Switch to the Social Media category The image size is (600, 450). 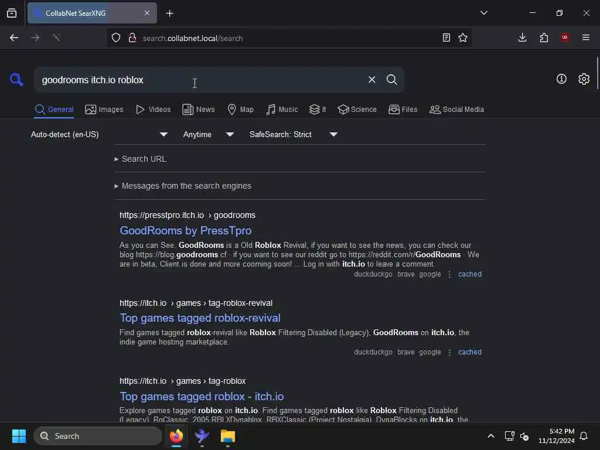click(x=456, y=110)
